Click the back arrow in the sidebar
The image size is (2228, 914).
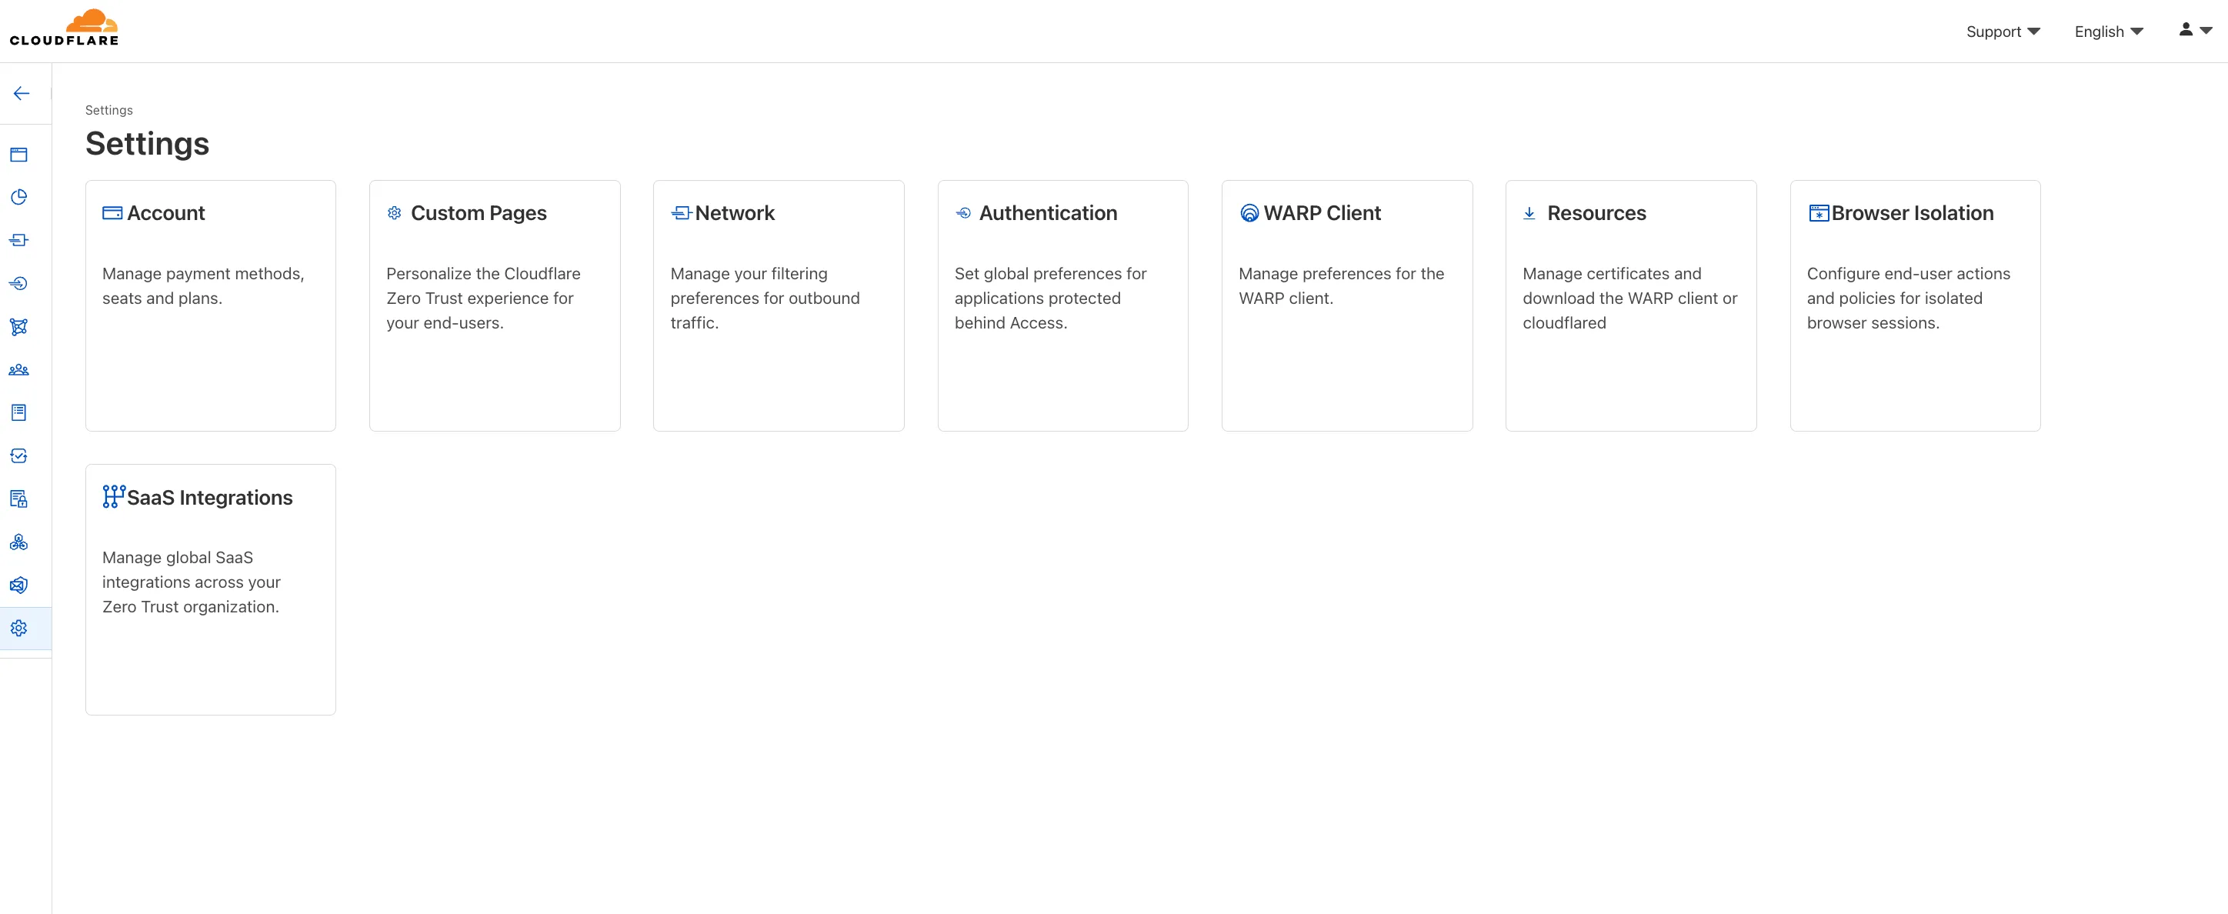(x=22, y=93)
